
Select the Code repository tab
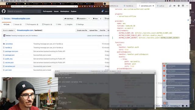6,24
